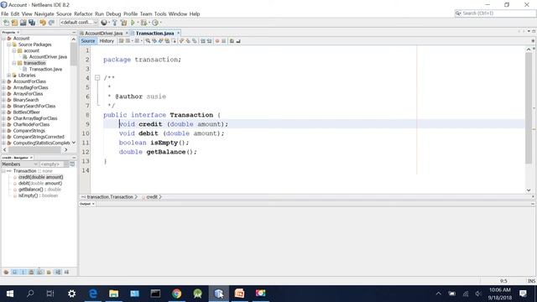Open the Members dropdown in Navigator

click(19, 164)
